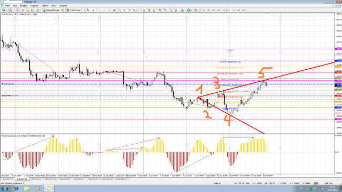The width and height of the screenshot is (342, 192).
Task: Expand the periodicity clock dropdown
Action: 192,10
